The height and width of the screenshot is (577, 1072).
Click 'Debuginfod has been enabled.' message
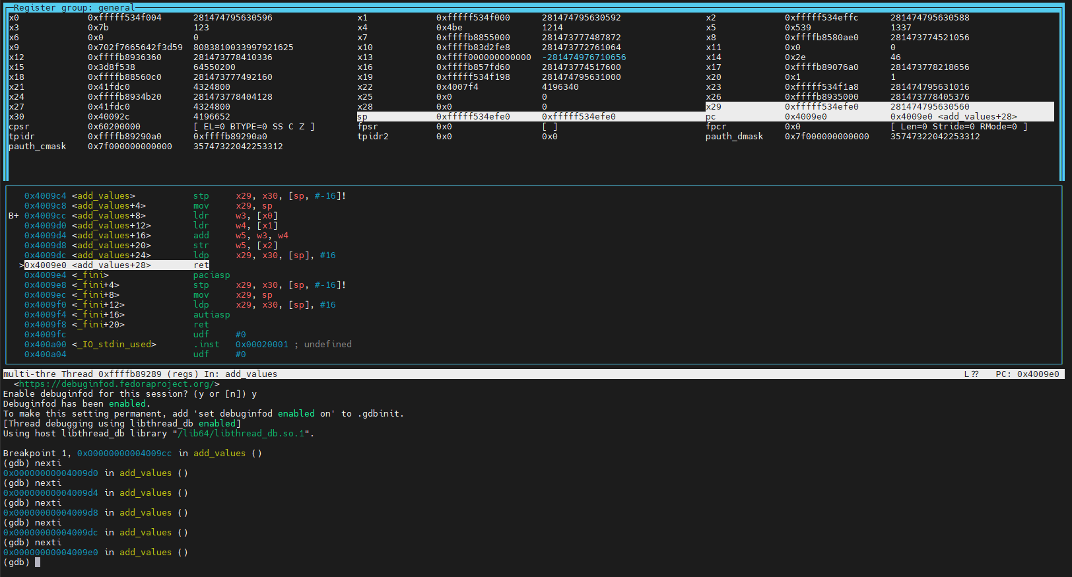tap(77, 404)
